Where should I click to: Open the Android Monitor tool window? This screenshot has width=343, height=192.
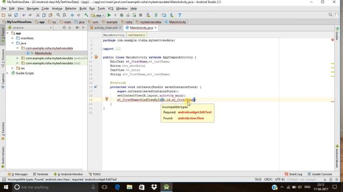click(x=68, y=174)
